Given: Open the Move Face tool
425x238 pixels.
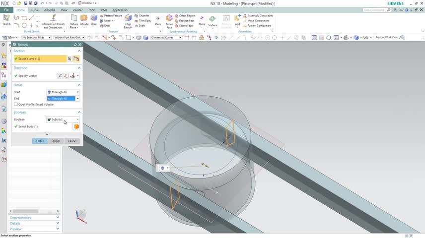Looking at the screenshot, I should (169, 21).
